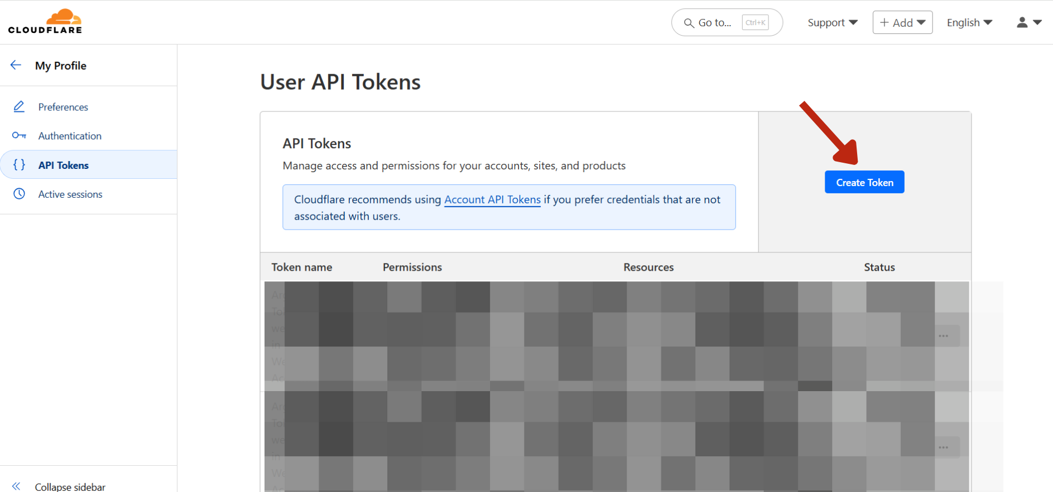Screen dimensions: 1053x492
Task: Click the My Profile heading
Action: pos(61,66)
